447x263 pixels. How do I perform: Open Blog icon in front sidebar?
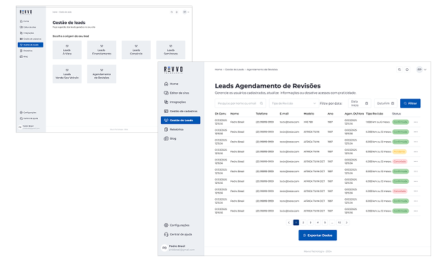[166, 138]
